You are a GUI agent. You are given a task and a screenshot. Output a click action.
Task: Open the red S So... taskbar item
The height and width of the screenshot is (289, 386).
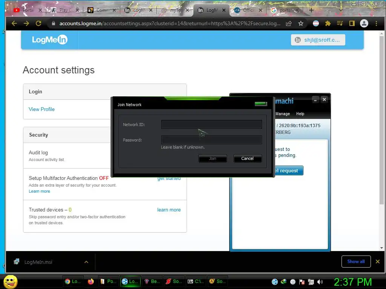(x=174, y=281)
